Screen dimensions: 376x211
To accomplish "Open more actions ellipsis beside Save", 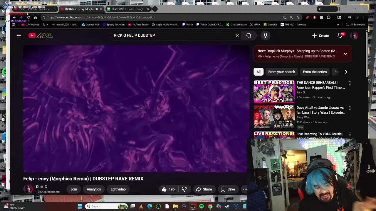I will [x=244, y=189].
